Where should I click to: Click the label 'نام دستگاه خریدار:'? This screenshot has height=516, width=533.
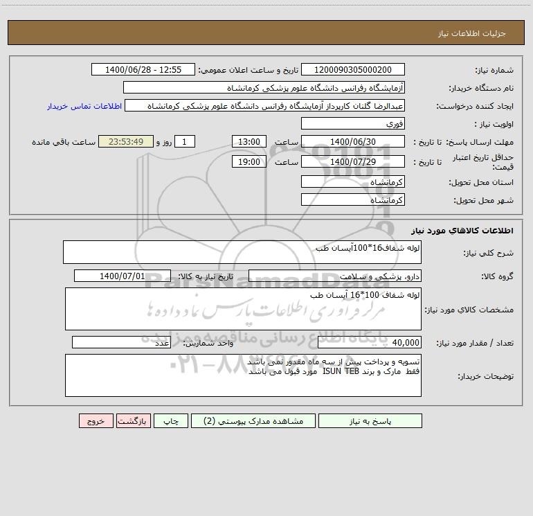coord(481,88)
